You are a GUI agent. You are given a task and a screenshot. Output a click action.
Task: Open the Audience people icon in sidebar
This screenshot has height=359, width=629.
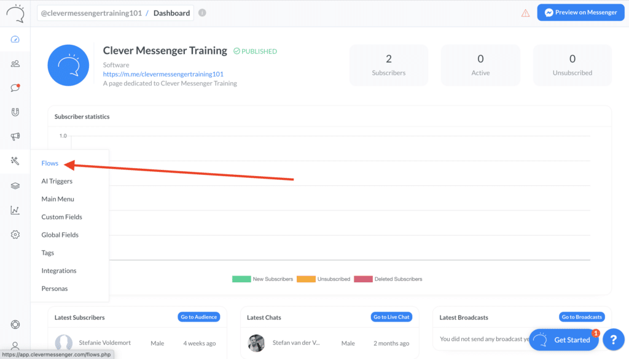point(15,64)
